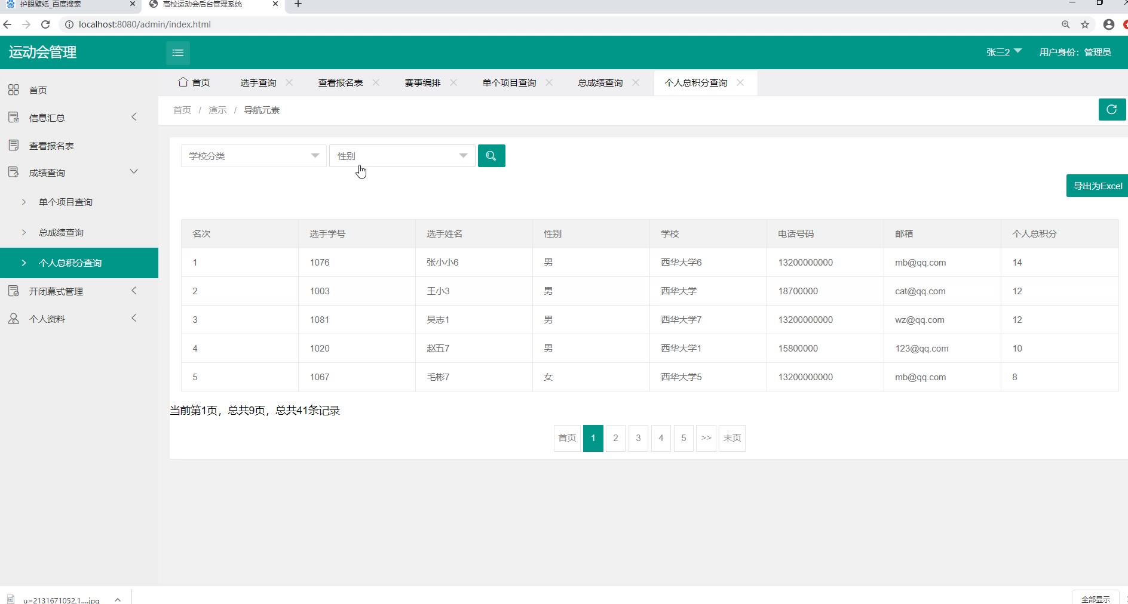Switch to 总成绩查询 tab
Viewport: 1128px width, 604px height.
coord(600,82)
